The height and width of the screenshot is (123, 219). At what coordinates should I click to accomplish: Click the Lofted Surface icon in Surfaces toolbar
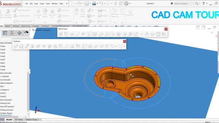click(33, 46)
